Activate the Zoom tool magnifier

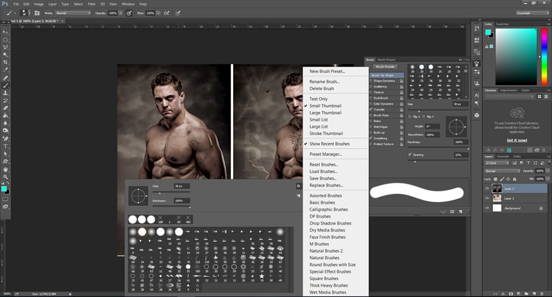[6, 177]
